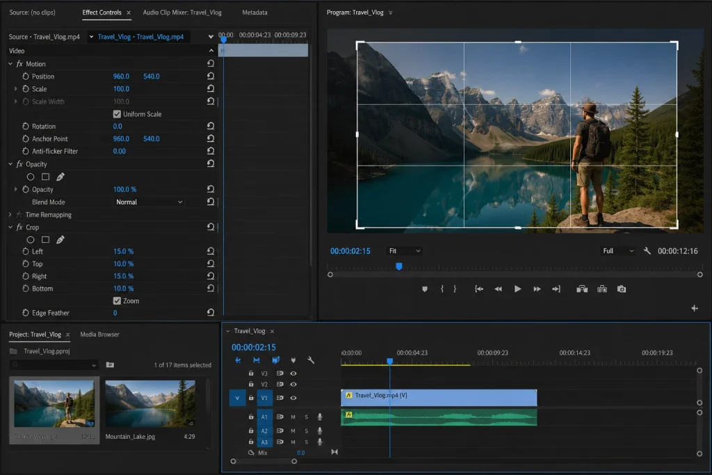This screenshot has width=712, height=475.
Task: Uncheck the Uniform Scale checkbox
Action: [117, 114]
